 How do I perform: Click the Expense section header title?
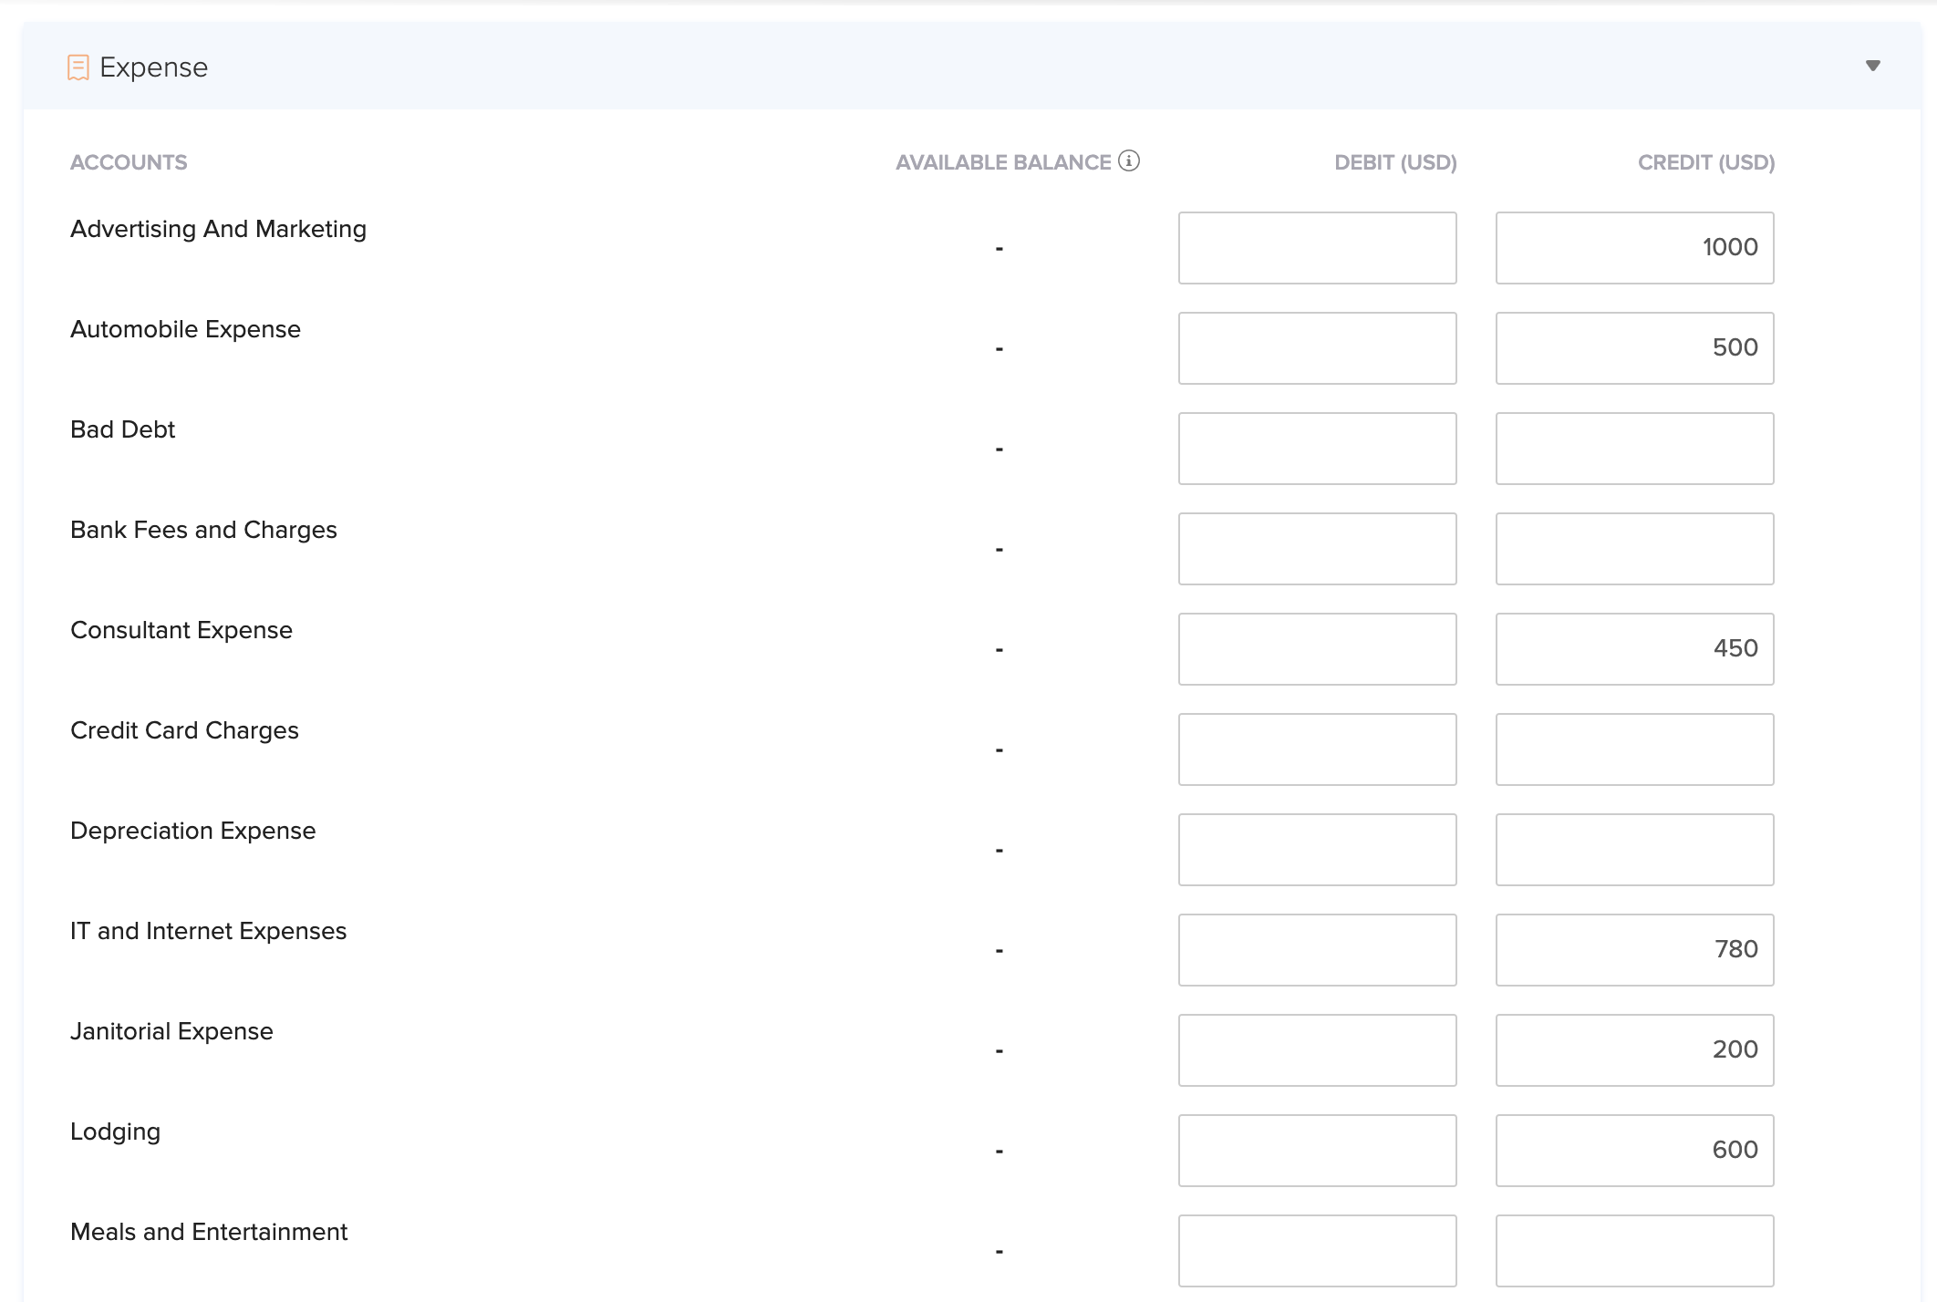pyautogui.click(x=153, y=67)
